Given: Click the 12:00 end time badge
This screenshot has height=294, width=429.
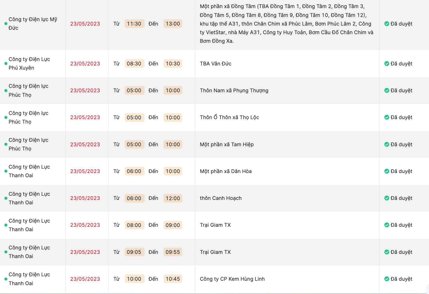Looking at the screenshot, I should pyautogui.click(x=173, y=198).
